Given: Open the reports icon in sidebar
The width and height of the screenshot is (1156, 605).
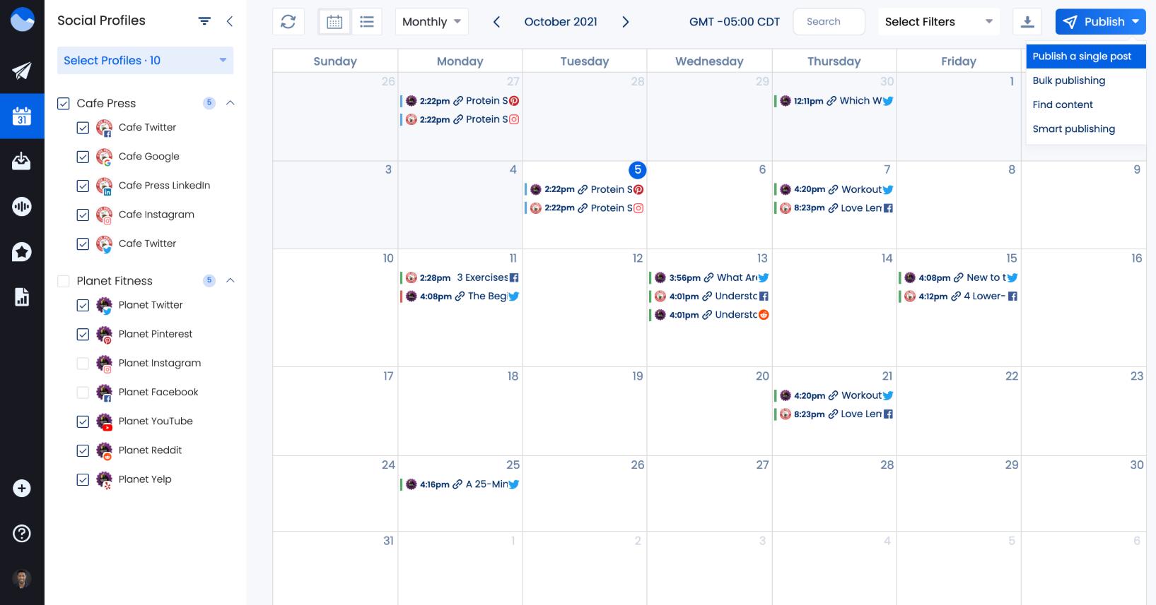Looking at the screenshot, I should click(x=22, y=297).
